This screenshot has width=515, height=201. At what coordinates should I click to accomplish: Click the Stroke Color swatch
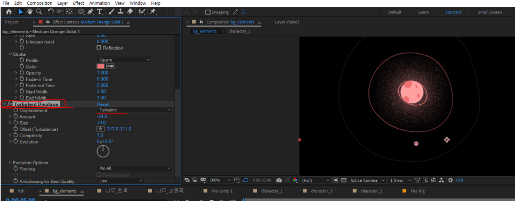pos(101,66)
